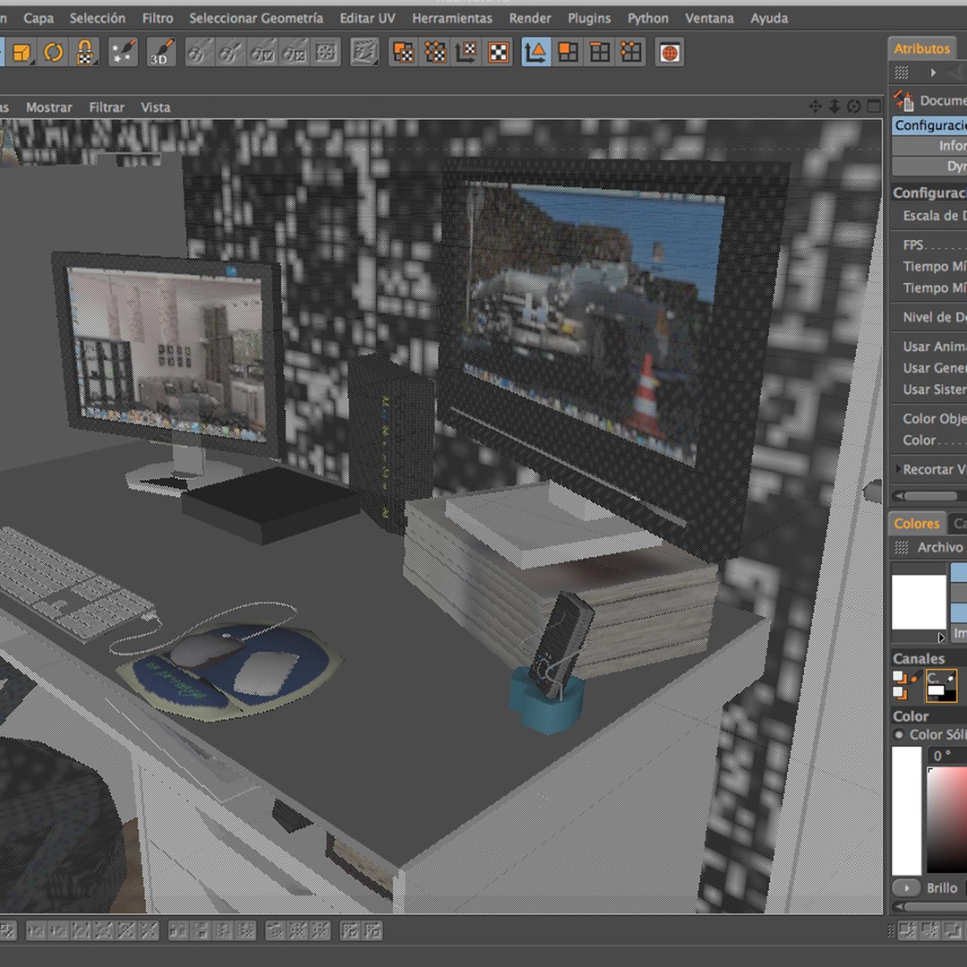
Task: Select the Color Sólido radio button
Action: 899,734
